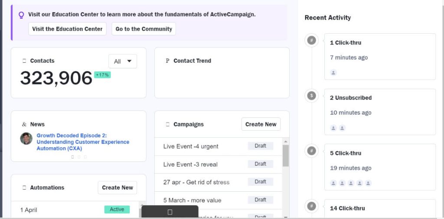The image size is (444, 219).
Task: Click Go to the Community button
Action: click(x=144, y=29)
